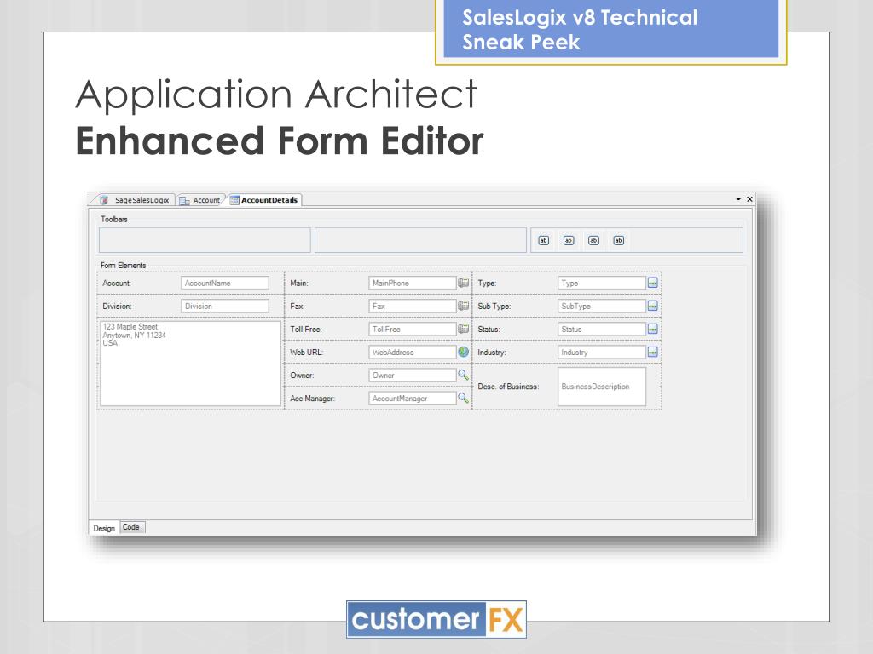Open the tab list dropdown arrow
The width and height of the screenshot is (873, 654).
(738, 199)
